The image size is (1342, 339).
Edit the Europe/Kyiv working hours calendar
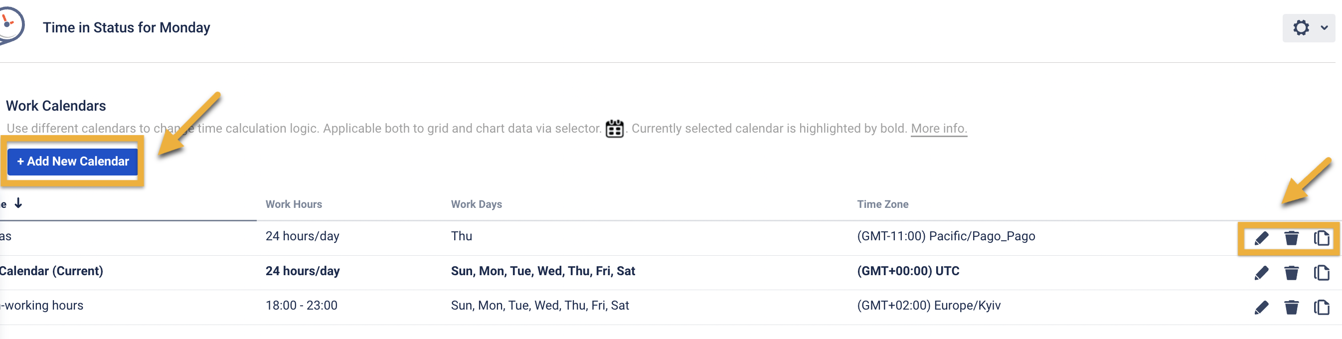coord(1261,308)
